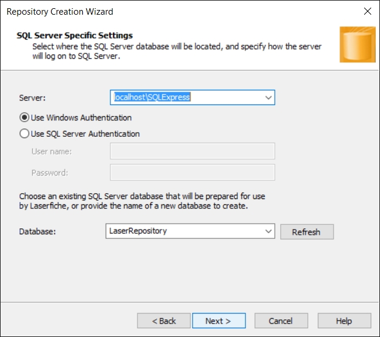Screen dimensions: 380x337
Task: Click the Server: label
Action: [x=32, y=98]
